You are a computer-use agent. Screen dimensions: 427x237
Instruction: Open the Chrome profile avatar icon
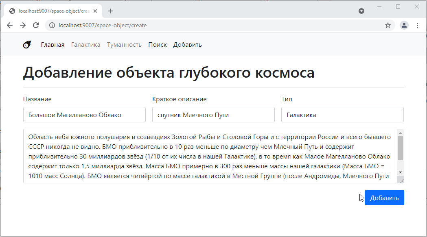coord(404,25)
